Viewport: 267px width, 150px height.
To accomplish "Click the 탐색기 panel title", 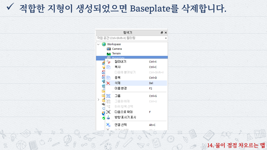I will [x=128, y=33].
